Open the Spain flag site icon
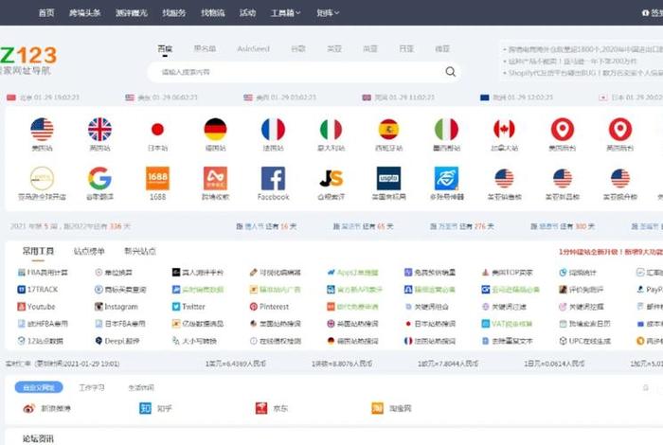This screenshot has height=445, width=663. (388, 129)
